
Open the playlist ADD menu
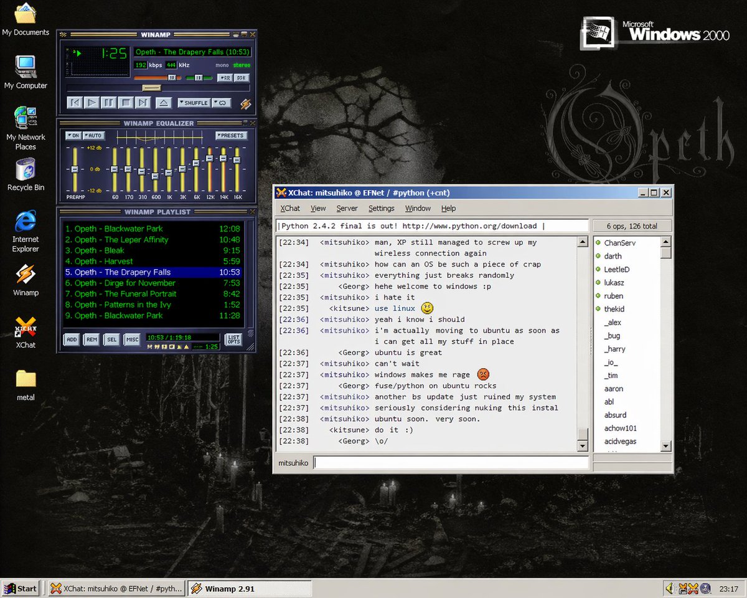coord(72,339)
